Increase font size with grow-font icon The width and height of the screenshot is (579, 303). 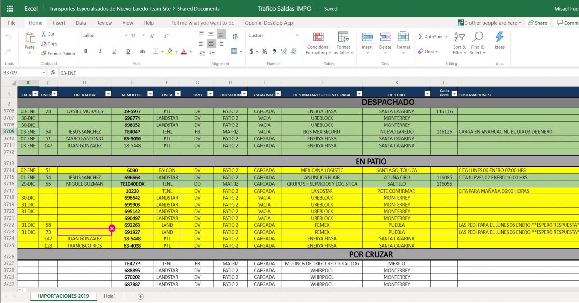[152, 36]
